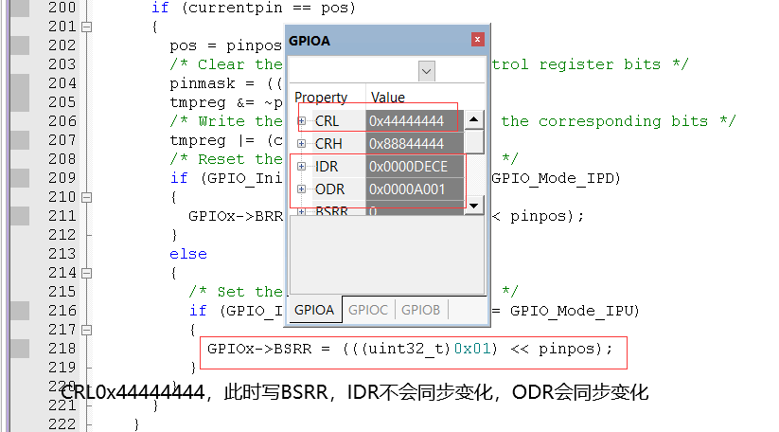Switch to the GPIOB tab
This screenshot has height=432, width=779.
point(421,310)
